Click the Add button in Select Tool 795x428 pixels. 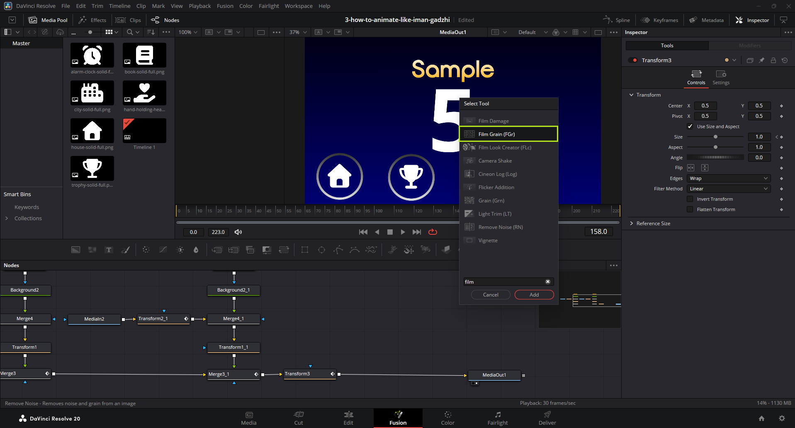click(534, 294)
